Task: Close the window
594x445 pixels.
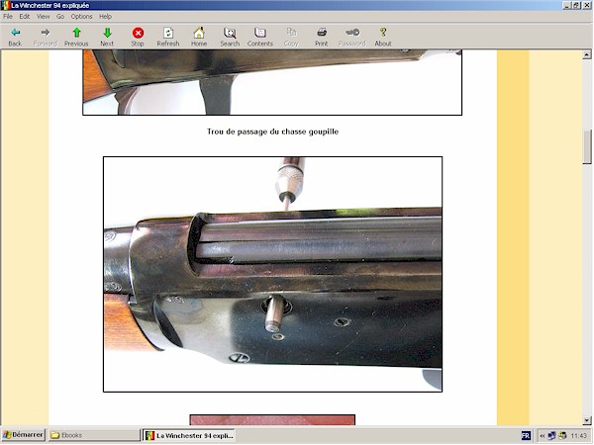Action: pos(586,5)
